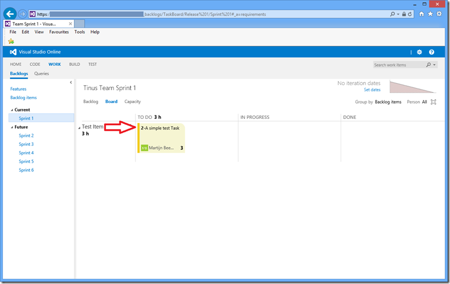Image resolution: width=450 pixels, height=284 pixels.
Task: Close the Team Sprint 1 browser tab
Action: (x=70, y=24)
